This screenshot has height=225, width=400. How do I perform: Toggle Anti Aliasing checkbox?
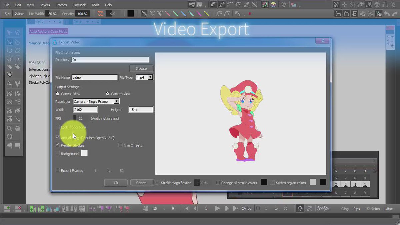pyautogui.click(x=58, y=137)
